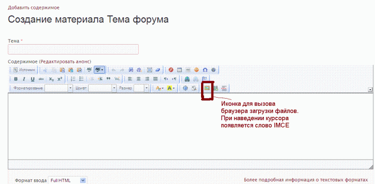
Task: Open the Размер size dropdown
Action: coord(142,88)
